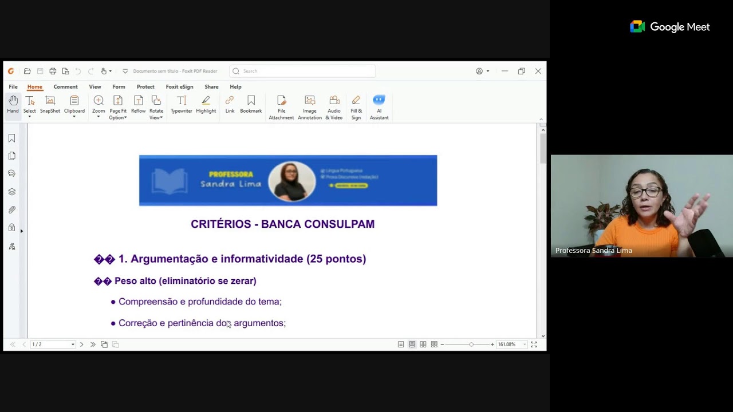Viewport: 733px width, 412px height.
Task: Select the Typewriter tool
Action: [182, 105]
